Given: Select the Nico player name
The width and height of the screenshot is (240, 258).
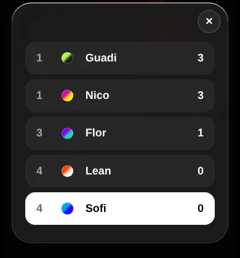Looking at the screenshot, I should click(x=97, y=95).
